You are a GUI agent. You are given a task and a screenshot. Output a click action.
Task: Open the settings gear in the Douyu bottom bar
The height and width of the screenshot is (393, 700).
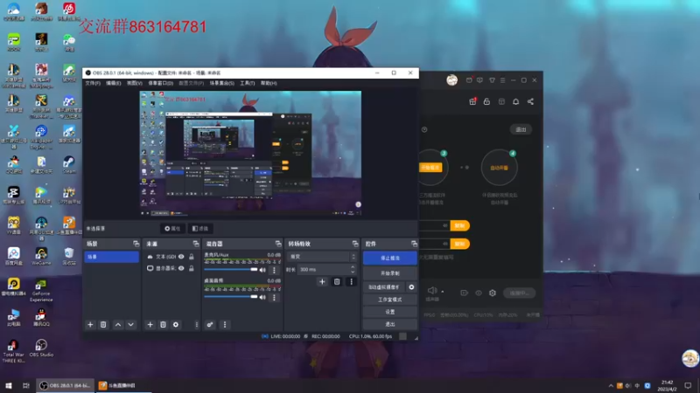coord(493,293)
